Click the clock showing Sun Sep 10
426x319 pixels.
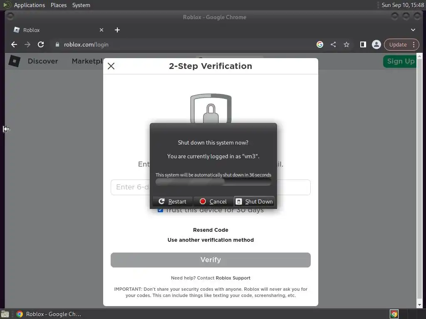pyautogui.click(x=403, y=5)
